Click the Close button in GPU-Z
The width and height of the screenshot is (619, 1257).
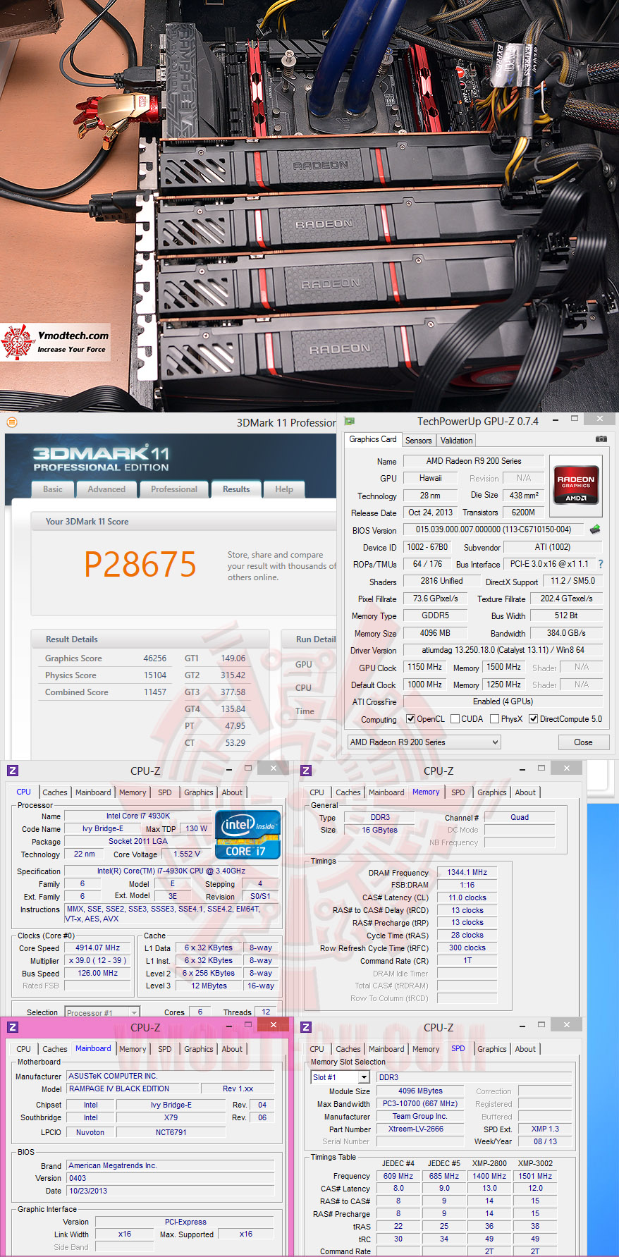click(x=584, y=742)
